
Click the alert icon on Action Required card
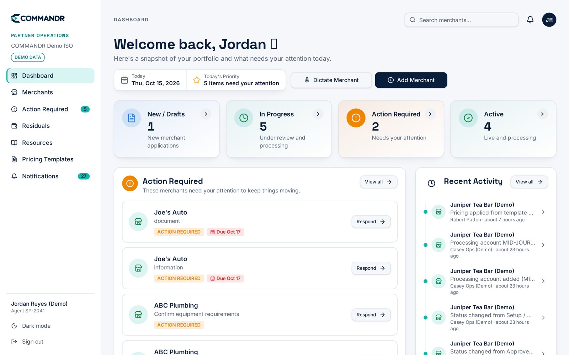click(356, 118)
